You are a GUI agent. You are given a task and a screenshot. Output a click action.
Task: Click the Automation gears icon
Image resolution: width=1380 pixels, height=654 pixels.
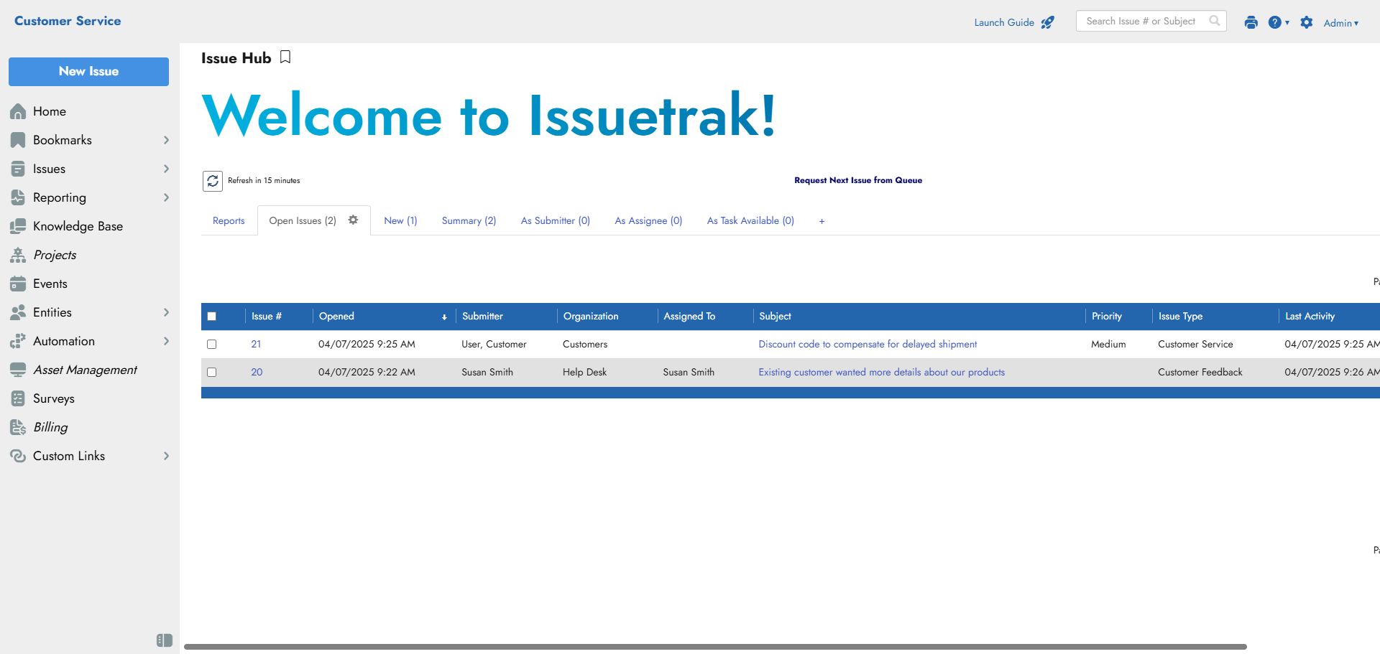[18, 341]
